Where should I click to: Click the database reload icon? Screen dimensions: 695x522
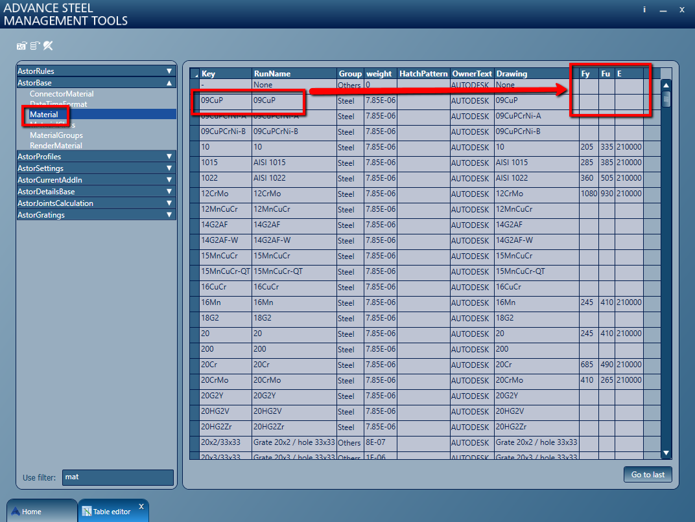tap(35, 45)
